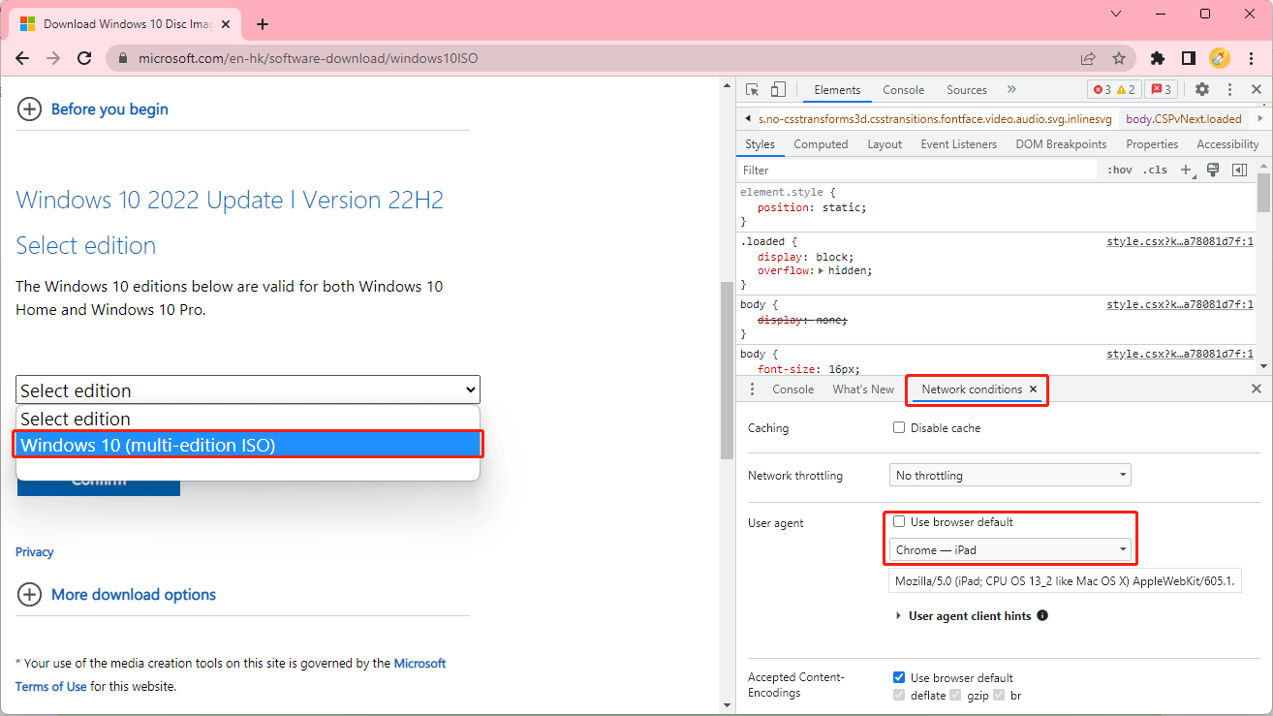1273x716 pixels.
Task: Toggle the br encoding checkbox
Action: (x=1000, y=696)
